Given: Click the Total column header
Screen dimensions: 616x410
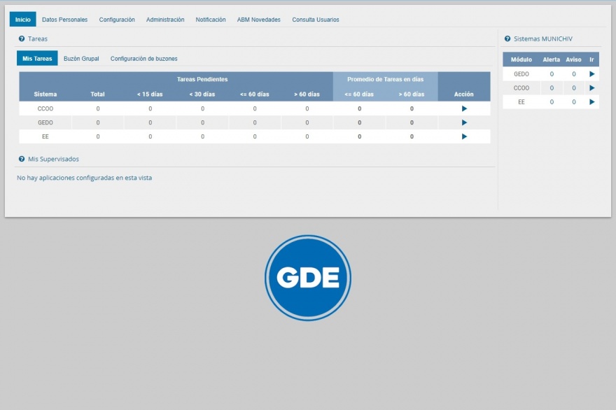Looking at the screenshot, I should pyautogui.click(x=97, y=94).
